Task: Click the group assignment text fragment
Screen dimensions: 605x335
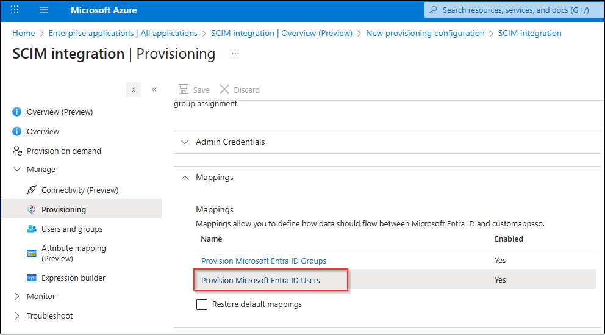Action: pyautogui.click(x=206, y=104)
